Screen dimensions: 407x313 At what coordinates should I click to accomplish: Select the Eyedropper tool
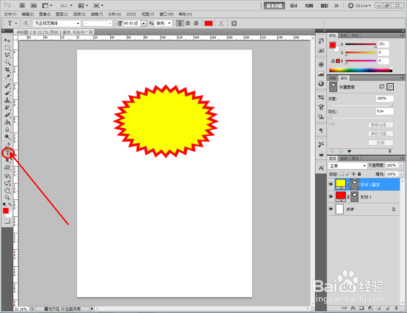(x=7, y=77)
